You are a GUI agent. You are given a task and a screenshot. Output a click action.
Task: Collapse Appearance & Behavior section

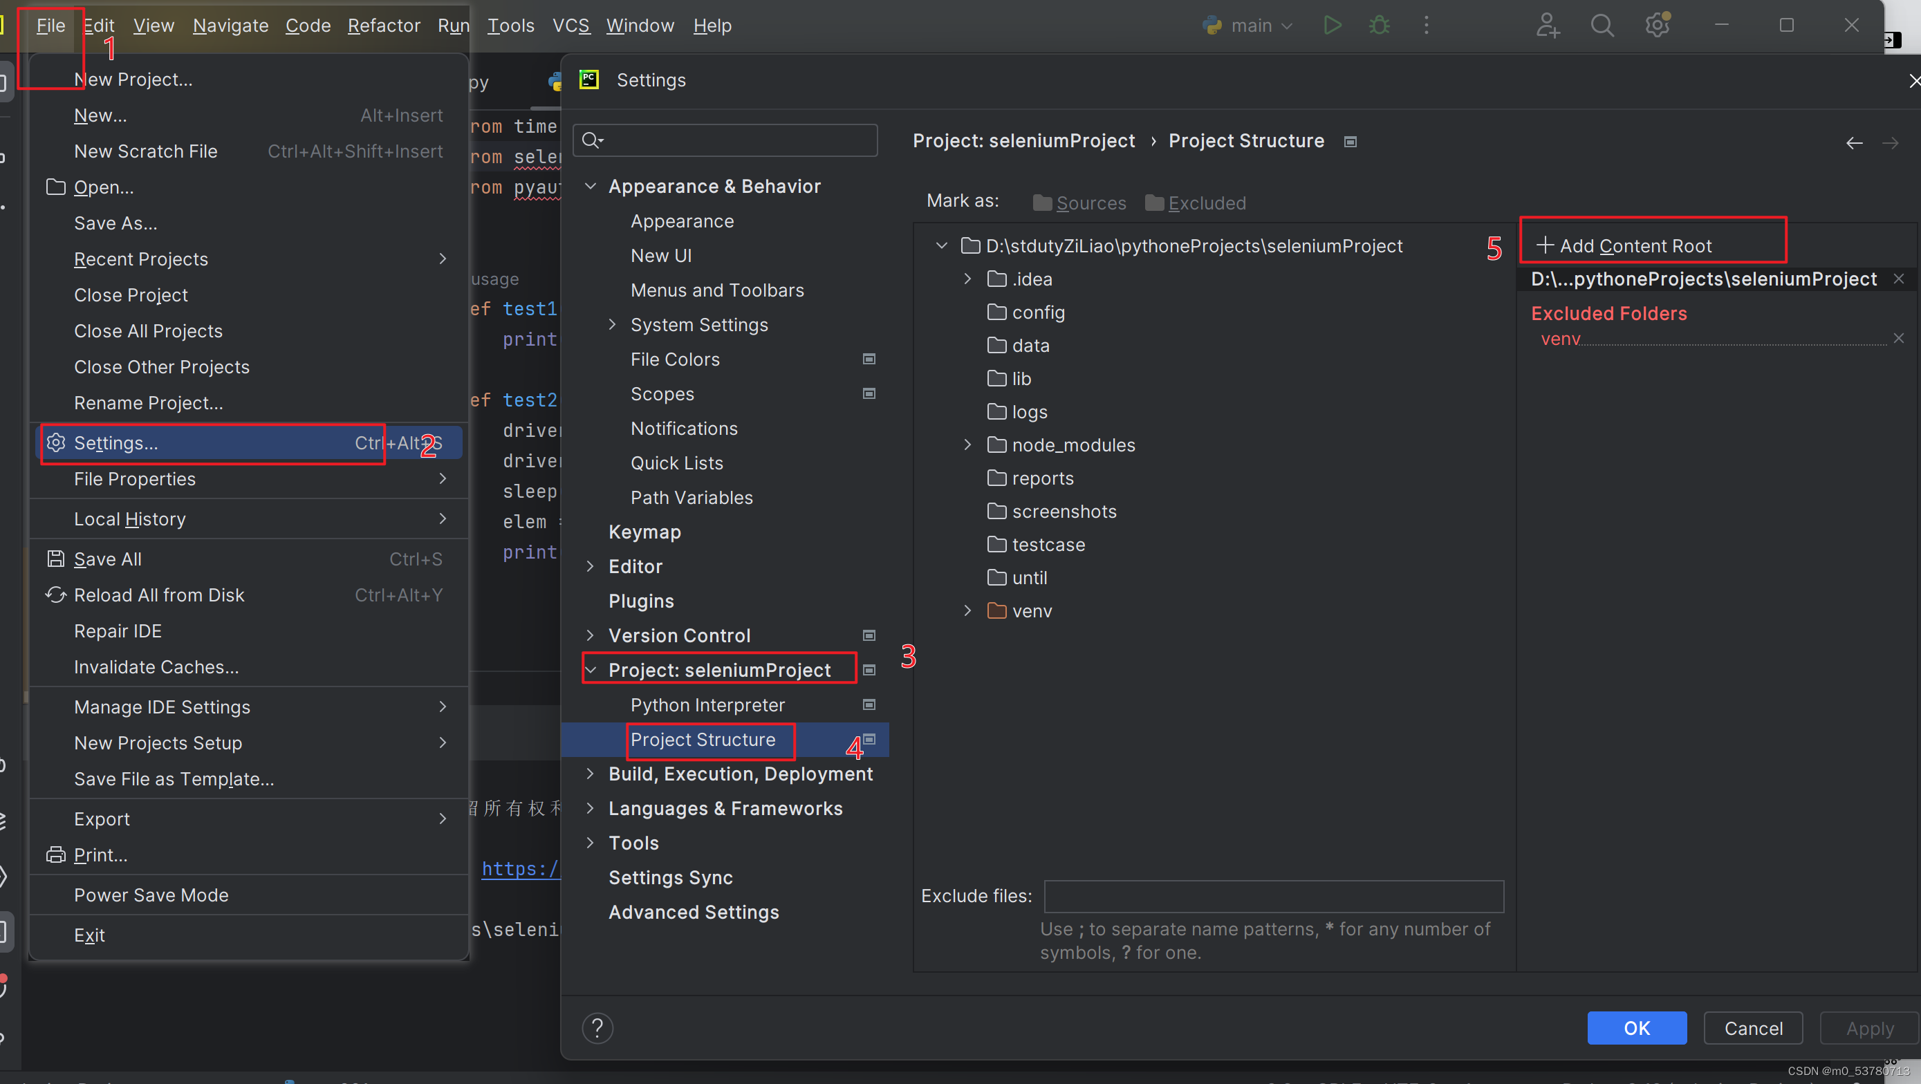click(x=590, y=187)
